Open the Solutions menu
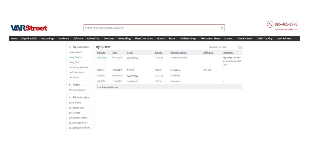Screen dimensions: 317x165 coord(109,38)
